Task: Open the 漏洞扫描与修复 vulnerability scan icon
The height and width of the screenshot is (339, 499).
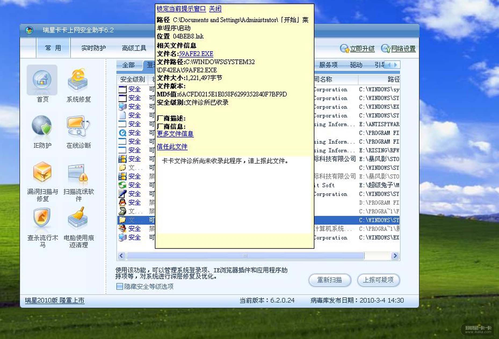Action: click(x=42, y=172)
